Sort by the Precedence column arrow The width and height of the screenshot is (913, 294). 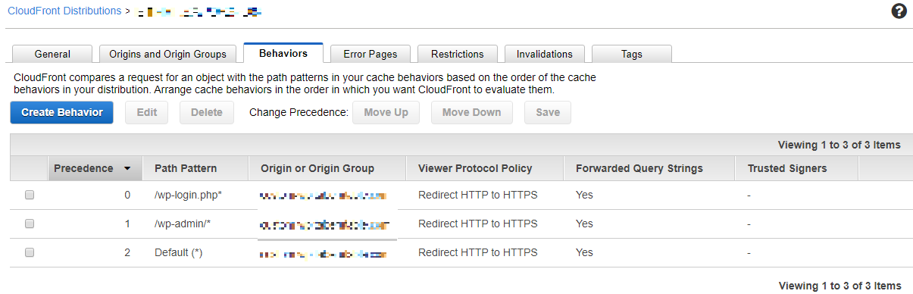tap(127, 168)
